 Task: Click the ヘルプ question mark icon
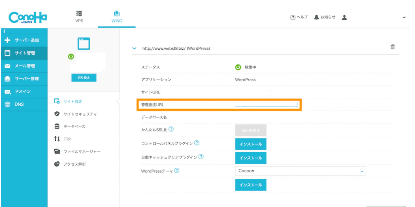(293, 17)
